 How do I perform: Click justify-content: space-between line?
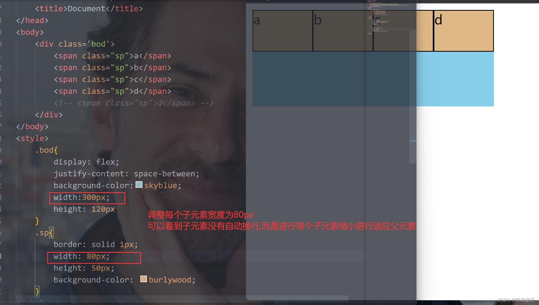pyautogui.click(x=126, y=174)
